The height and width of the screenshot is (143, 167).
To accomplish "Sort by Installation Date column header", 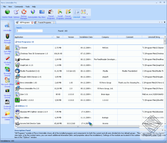I will (86, 37).
